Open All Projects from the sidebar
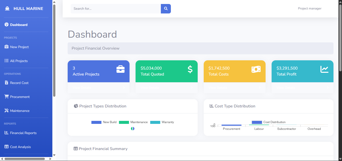This screenshot has width=342, height=161. click(19, 61)
